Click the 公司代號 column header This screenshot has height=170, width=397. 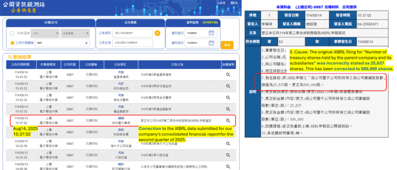[x=70, y=65]
